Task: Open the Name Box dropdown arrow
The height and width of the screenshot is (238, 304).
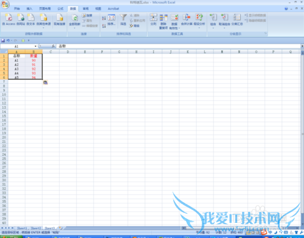Action: (x=35, y=46)
